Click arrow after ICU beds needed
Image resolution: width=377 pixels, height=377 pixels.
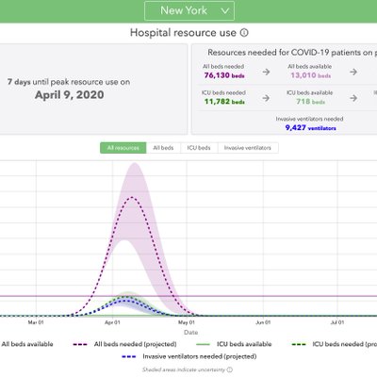[x=266, y=98]
